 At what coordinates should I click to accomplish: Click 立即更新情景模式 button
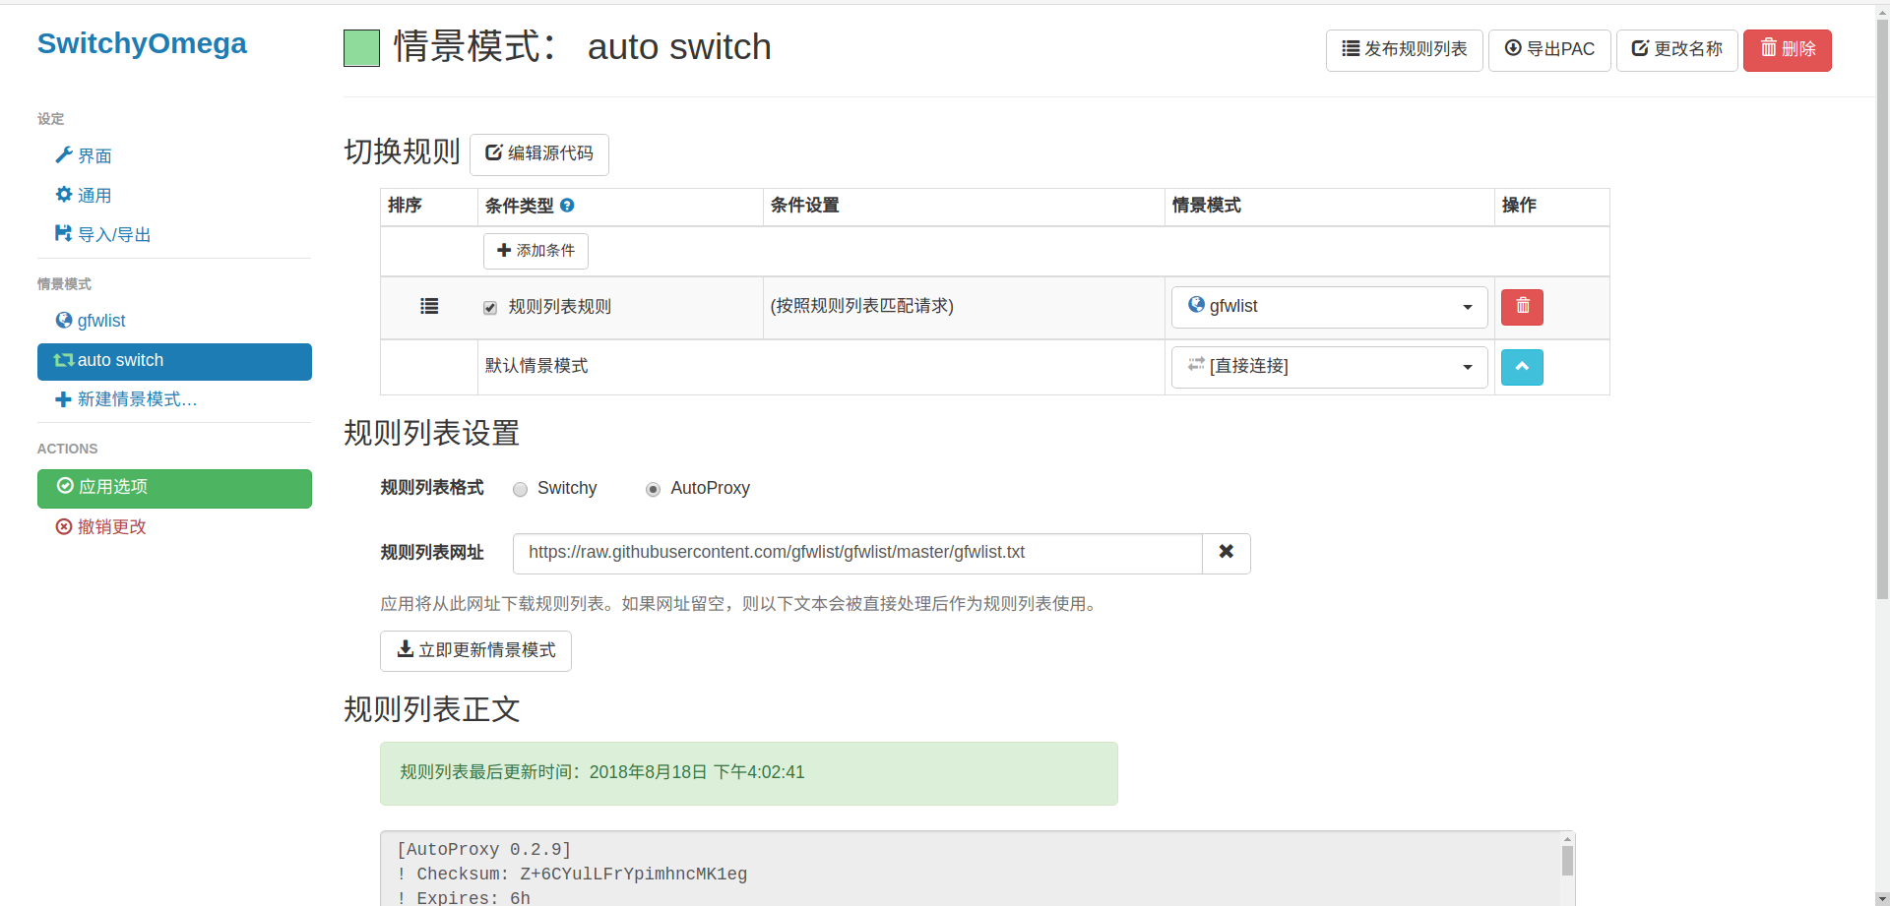coord(475,651)
